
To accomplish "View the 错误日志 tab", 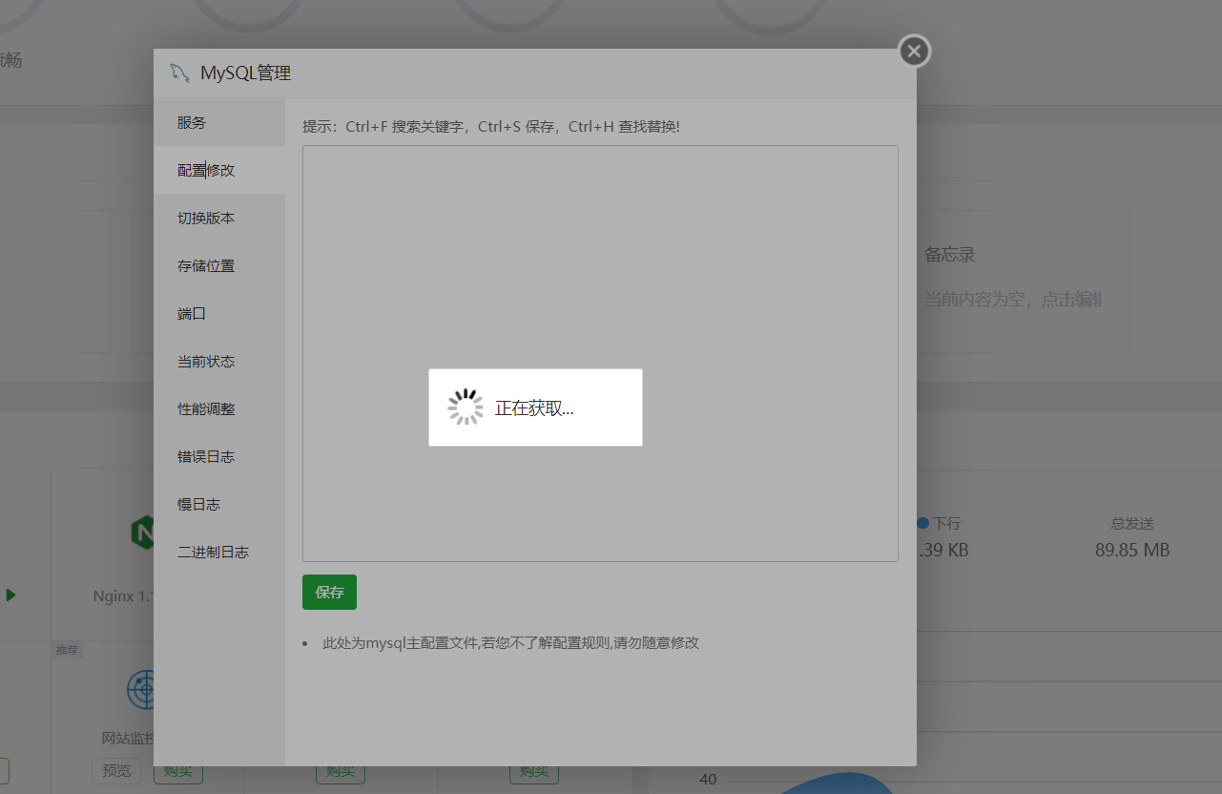I will click(219, 457).
